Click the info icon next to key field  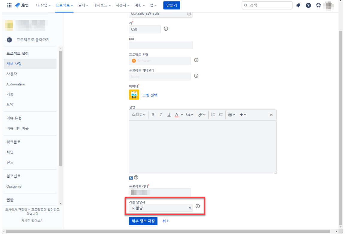(166, 29)
